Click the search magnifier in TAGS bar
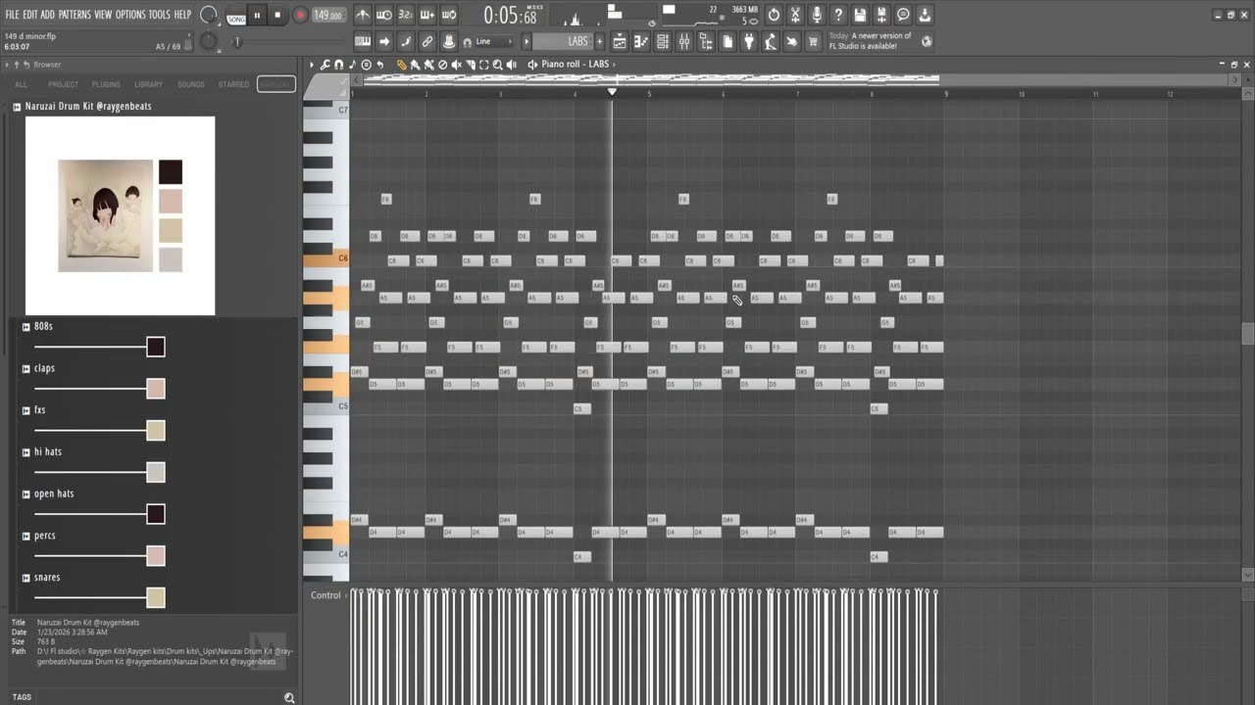 [289, 697]
